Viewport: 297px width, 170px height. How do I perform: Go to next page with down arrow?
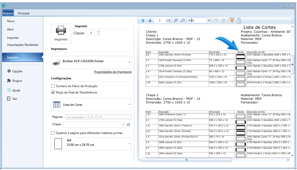coord(150,20)
